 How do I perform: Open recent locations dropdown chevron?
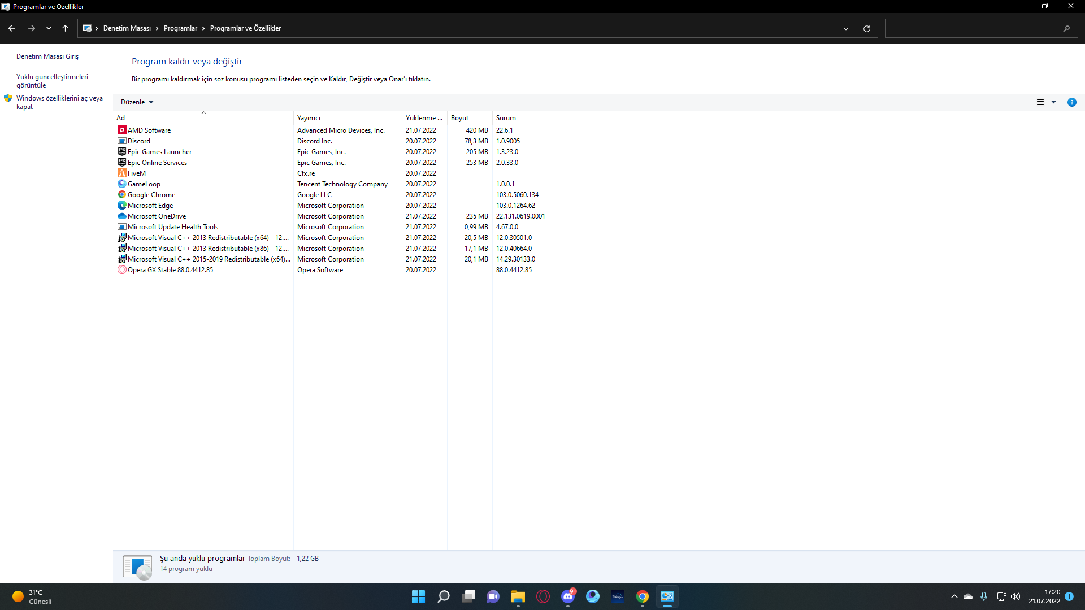point(49,28)
